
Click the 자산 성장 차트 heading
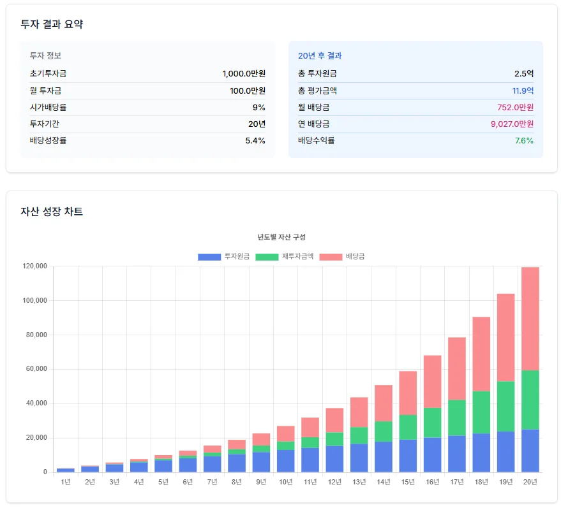[52, 212]
